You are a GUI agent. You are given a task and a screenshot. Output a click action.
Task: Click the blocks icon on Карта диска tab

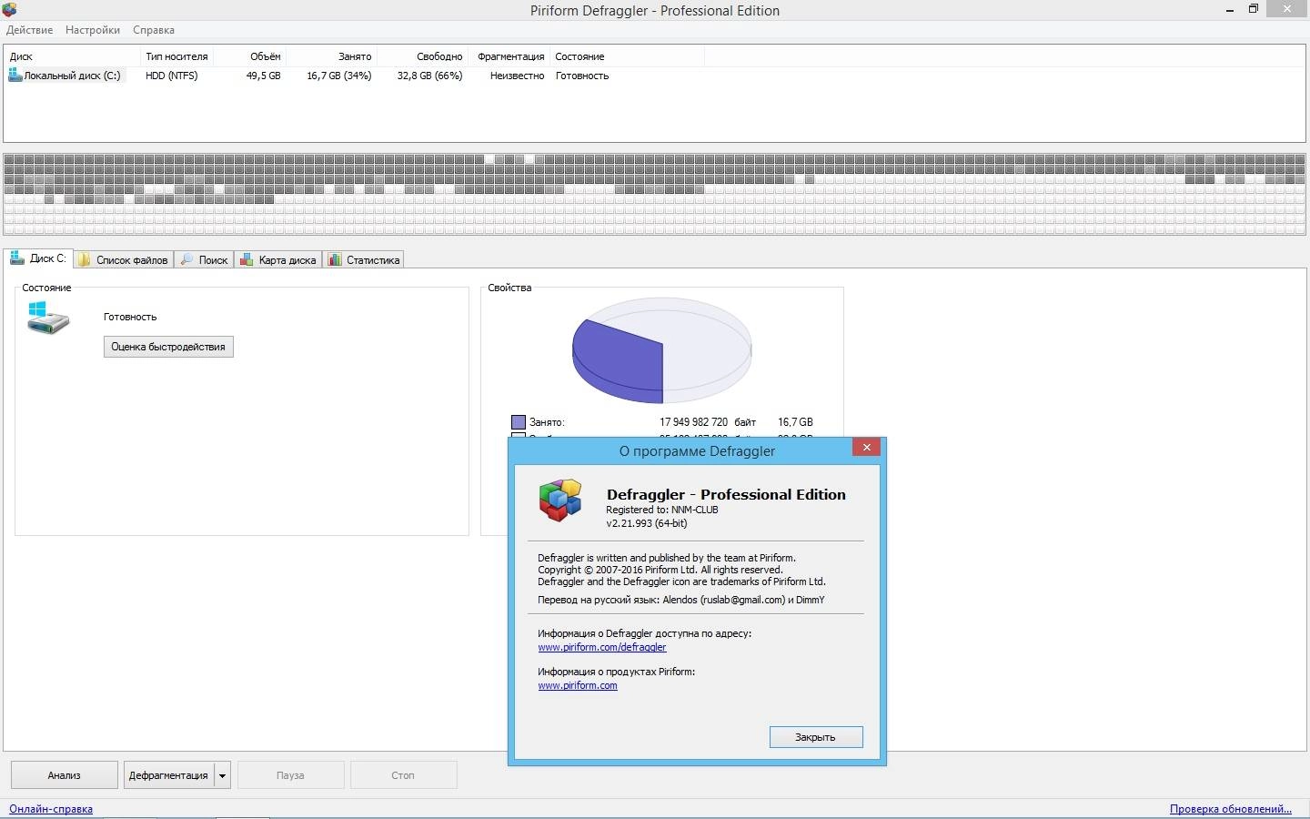[246, 260]
